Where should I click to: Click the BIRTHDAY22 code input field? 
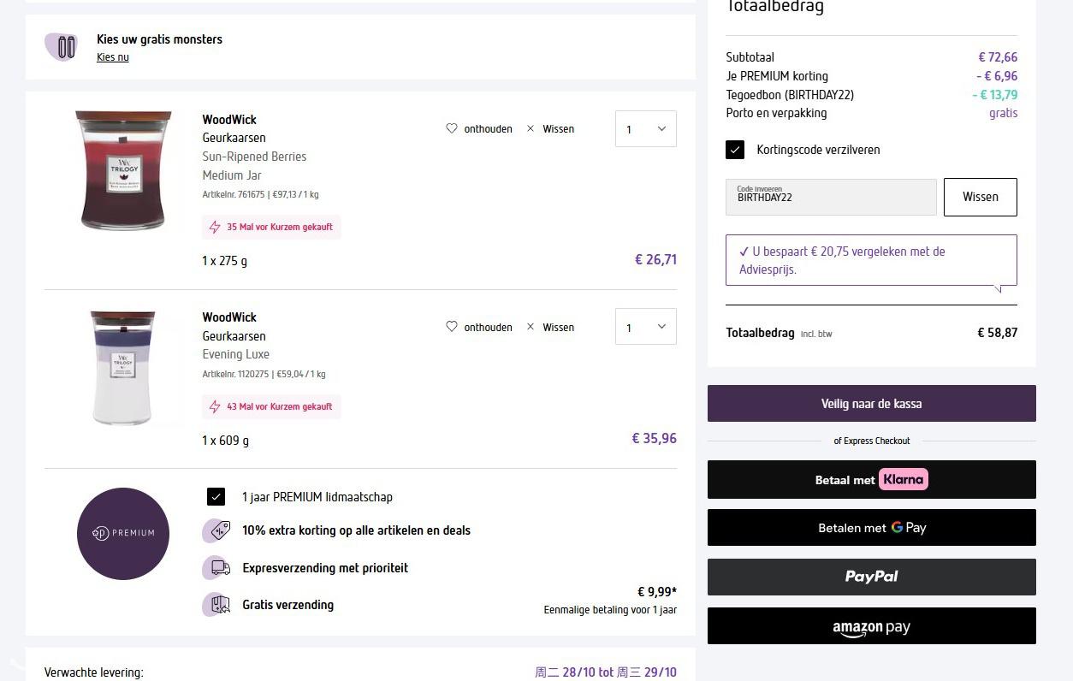click(x=831, y=198)
